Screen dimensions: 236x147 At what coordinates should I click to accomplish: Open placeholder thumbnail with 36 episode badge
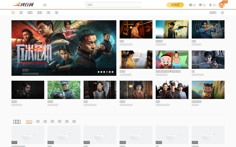click(100, 135)
